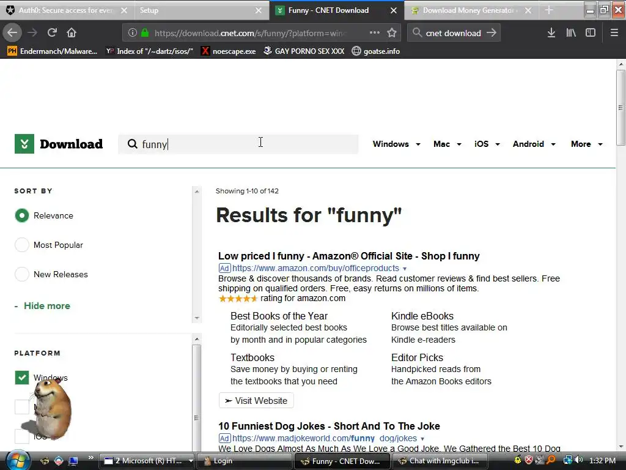The height and width of the screenshot is (470, 626).
Task: Open the downloads arrow in toolbar
Action: click(551, 33)
